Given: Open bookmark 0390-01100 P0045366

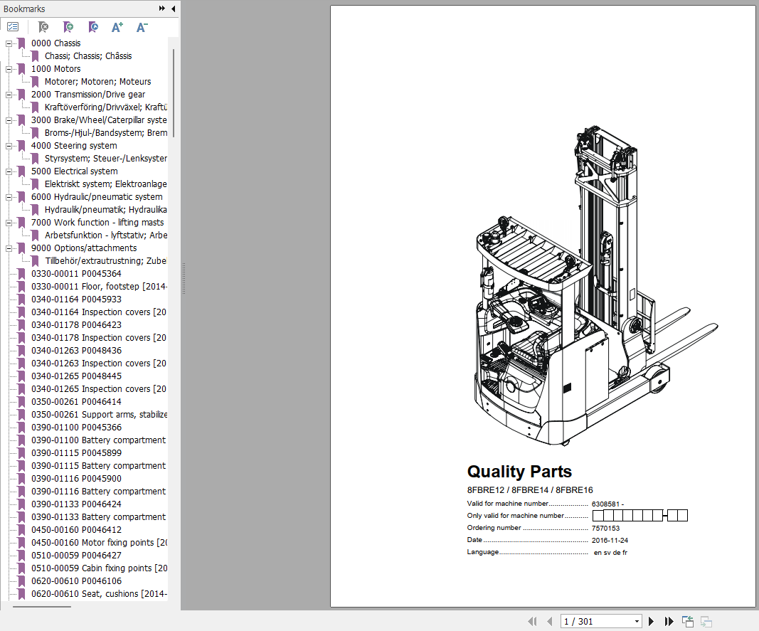Looking at the screenshot, I should tap(77, 427).
